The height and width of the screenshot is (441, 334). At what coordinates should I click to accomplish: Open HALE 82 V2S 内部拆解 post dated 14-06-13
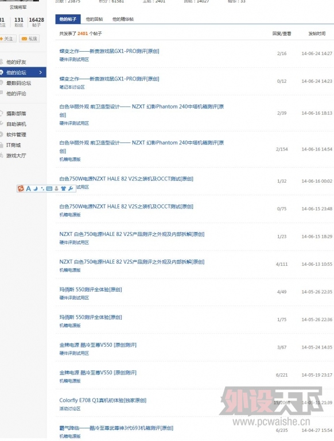(132, 262)
